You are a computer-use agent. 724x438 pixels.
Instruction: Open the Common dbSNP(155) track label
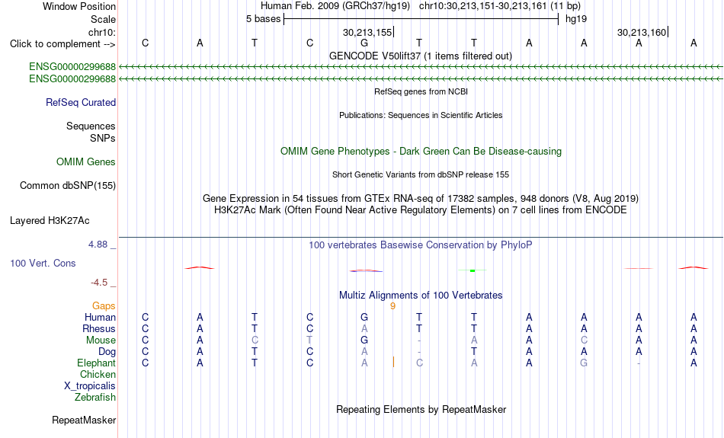[x=67, y=186]
